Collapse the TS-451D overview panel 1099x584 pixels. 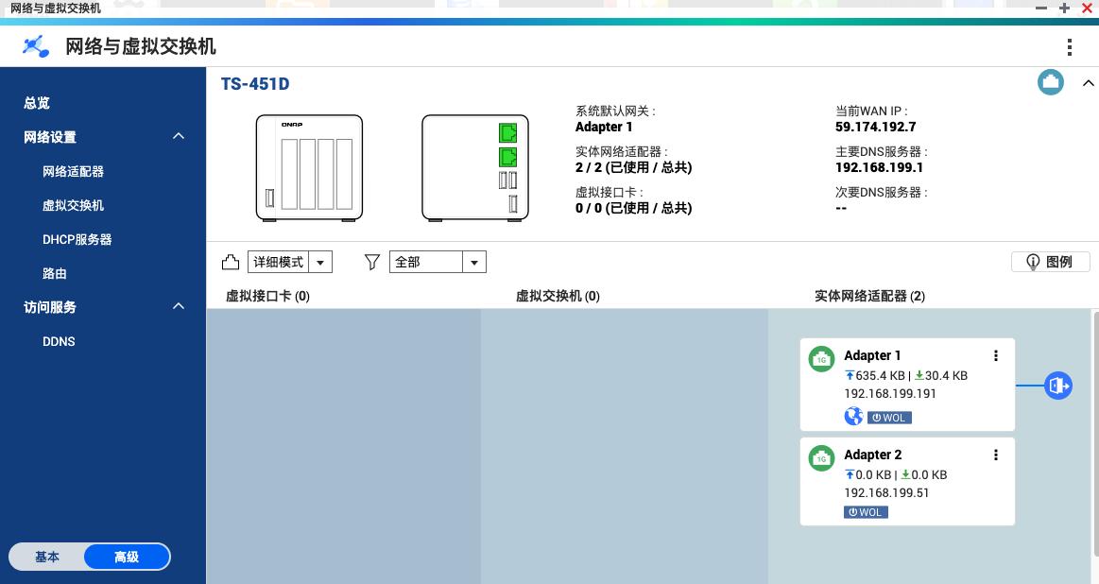coord(1088,82)
